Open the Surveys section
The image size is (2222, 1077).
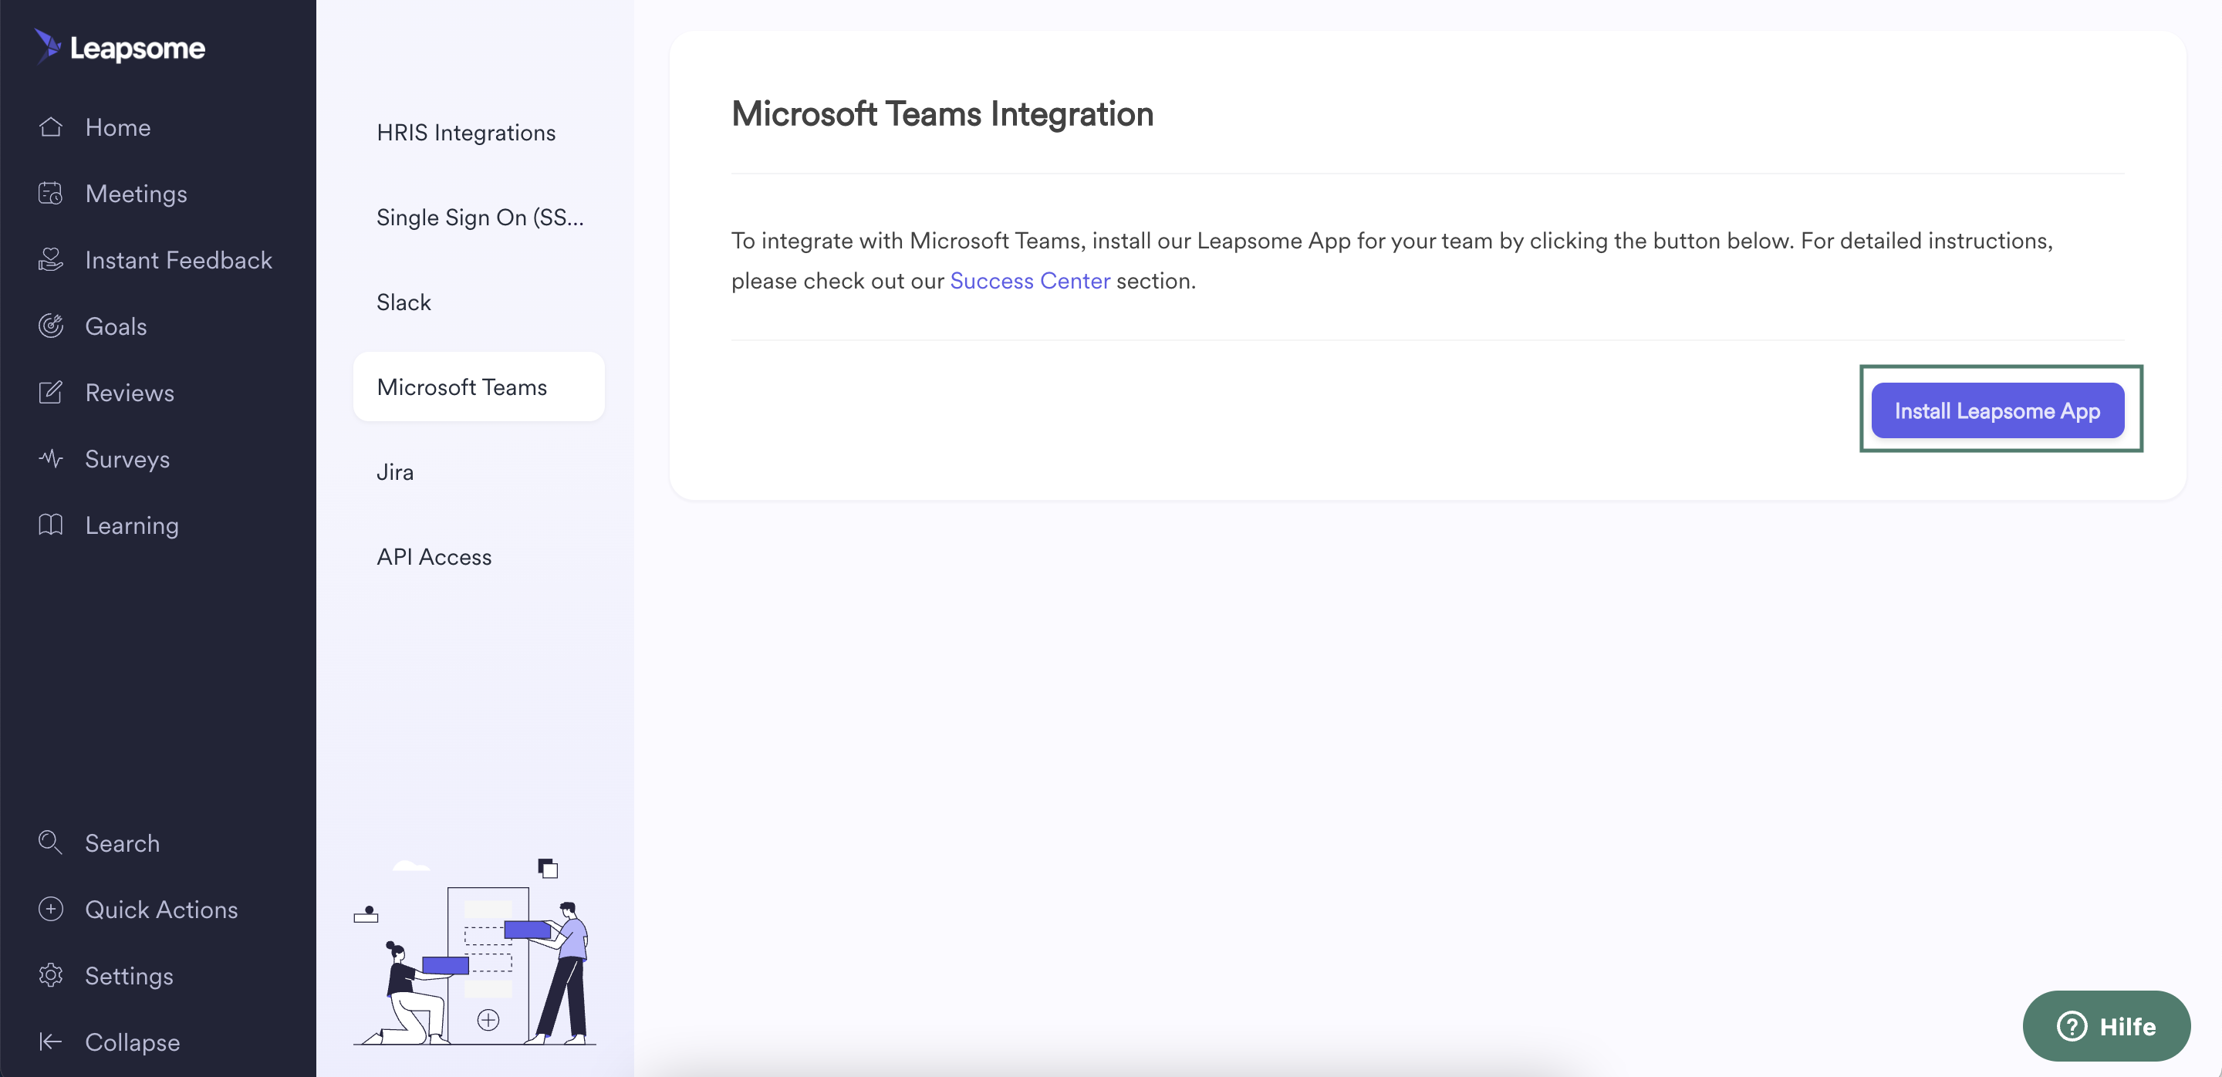(x=127, y=459)
